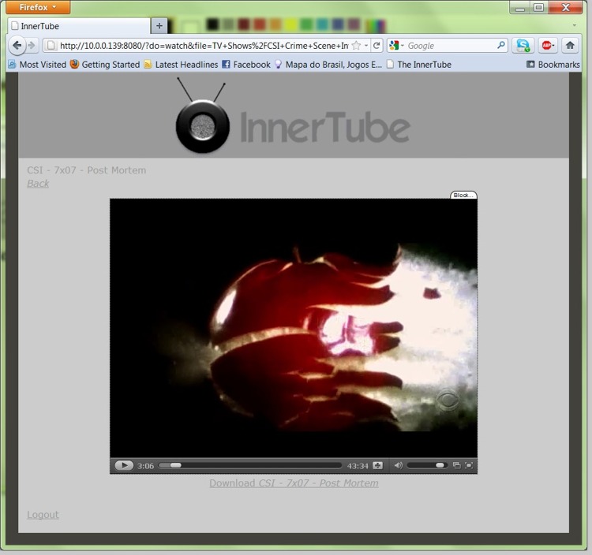Reload the page
The width and height of the screenshot is (592, 555).
click(377, 46)
